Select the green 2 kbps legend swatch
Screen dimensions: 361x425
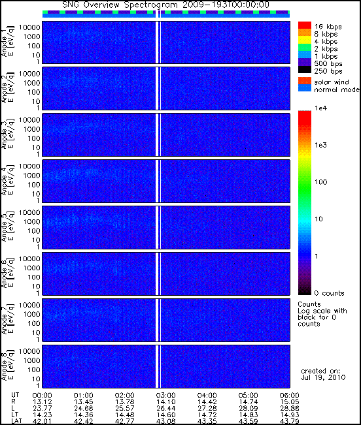[305, 47]
